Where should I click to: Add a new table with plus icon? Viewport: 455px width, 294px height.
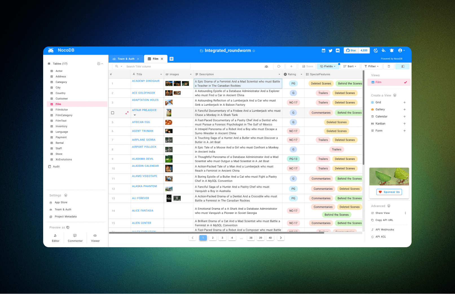pos(98,64)
